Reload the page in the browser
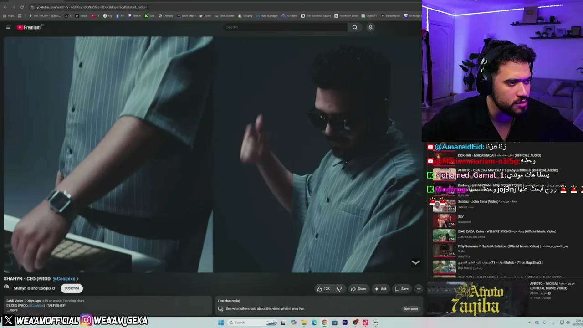This screenshot has height=328, width=583. point(22,7)
